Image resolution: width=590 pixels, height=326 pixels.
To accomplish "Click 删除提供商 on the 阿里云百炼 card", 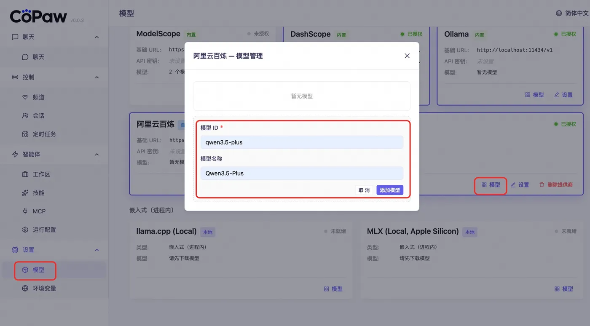I will (x=556, y=185).
